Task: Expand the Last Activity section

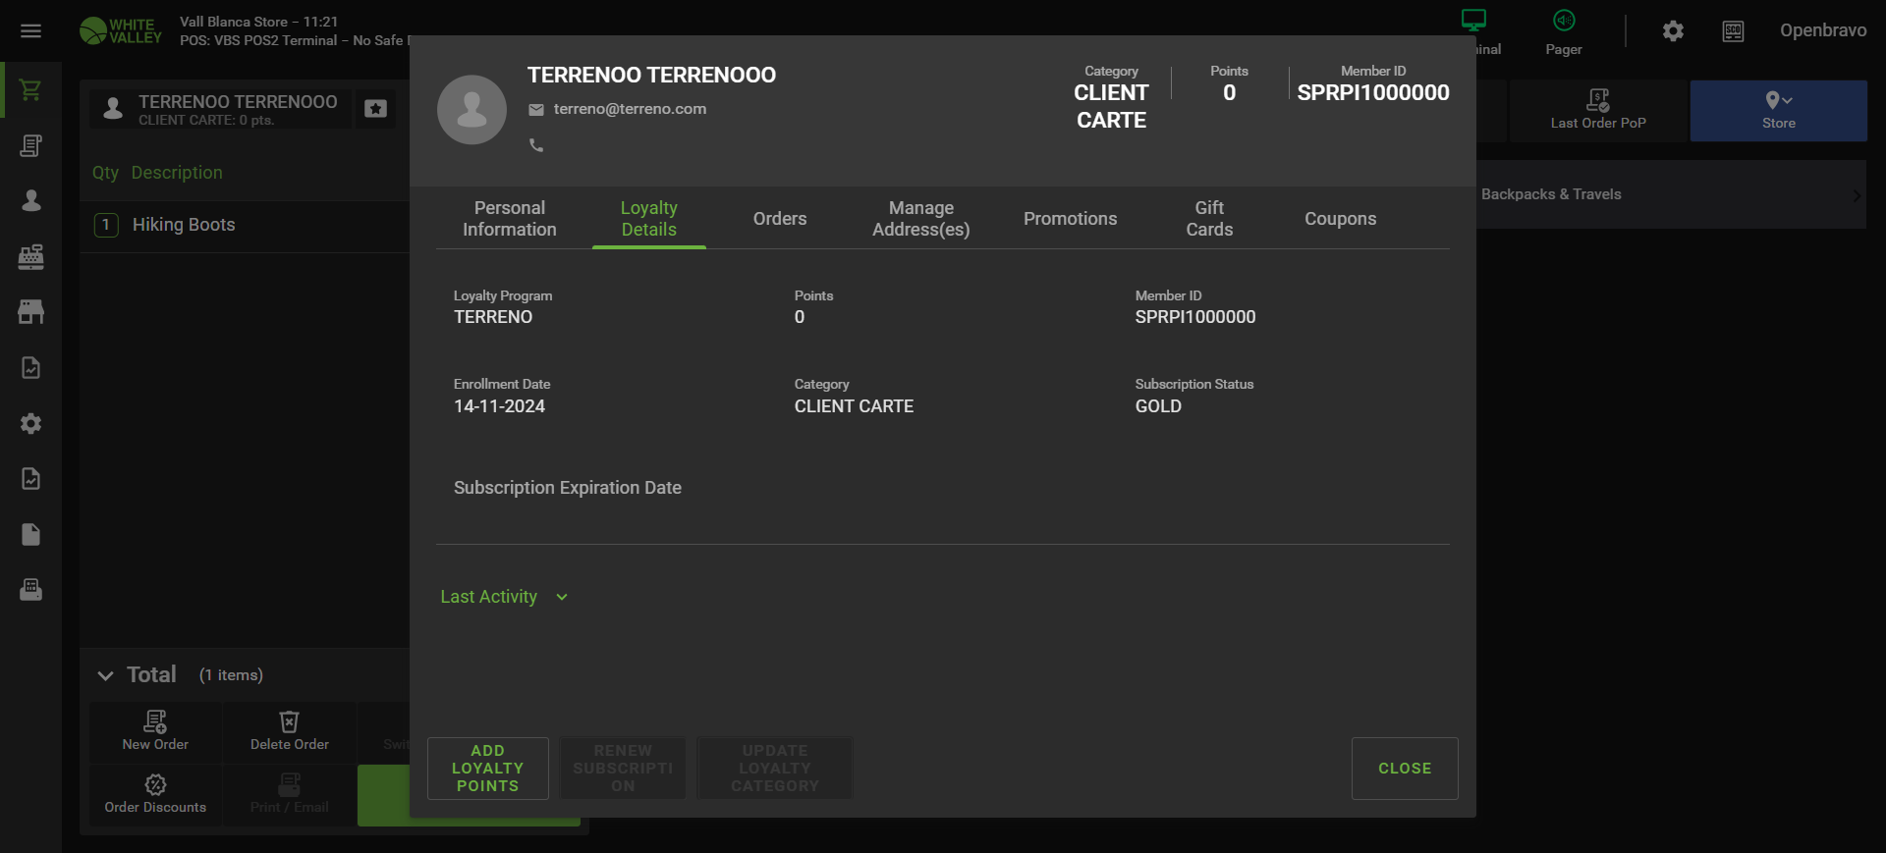Action: click(504, 597)
